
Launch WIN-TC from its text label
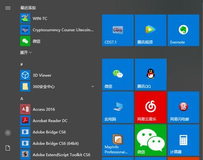click(40, 18)
